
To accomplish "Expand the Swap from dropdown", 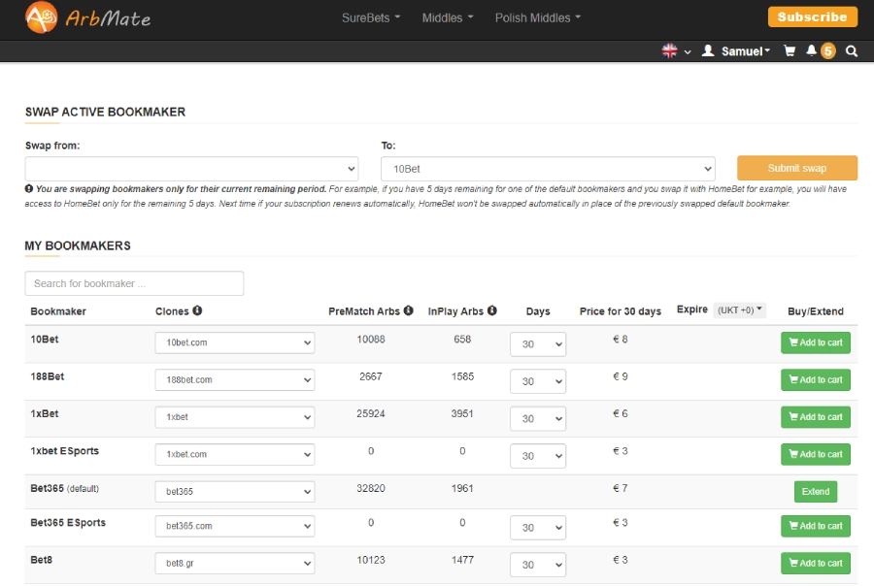I will 191,169.
